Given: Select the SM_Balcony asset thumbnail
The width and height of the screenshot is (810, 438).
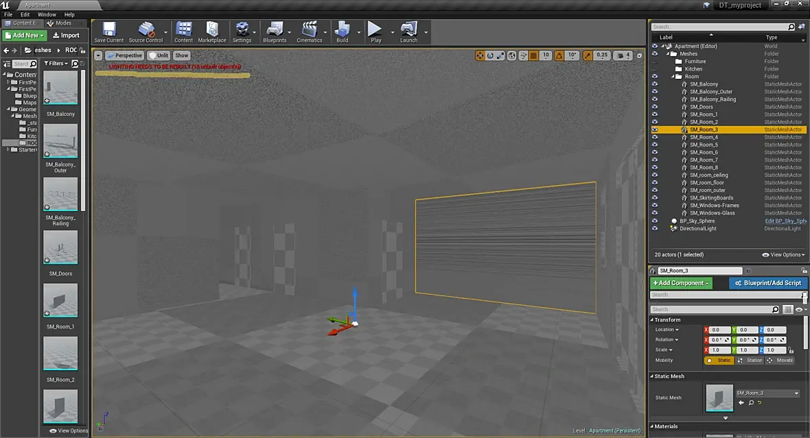Looking at the screenshot, I should (x=60, y=87).
